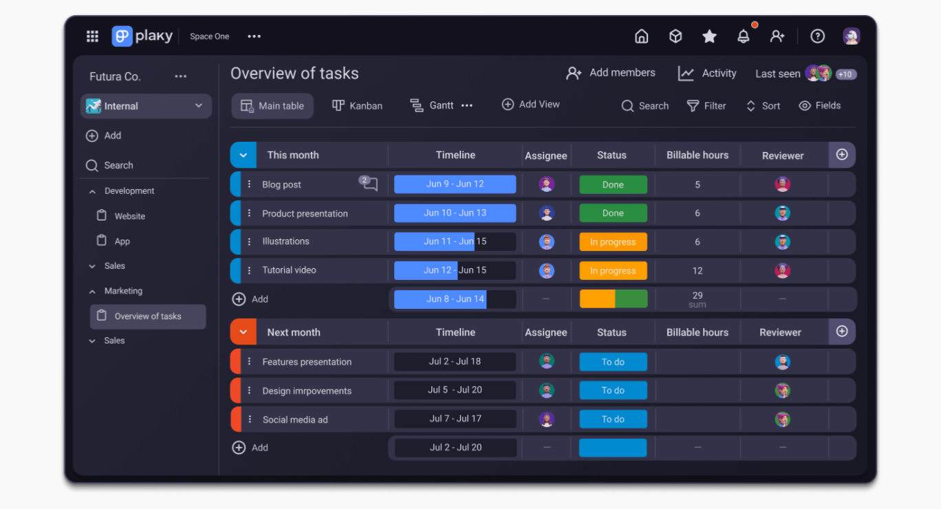Click Tutorial video billable hours value 12
The width and height of the screenshot is (941, 509).
pyautogui.click(x=697, y=270)
